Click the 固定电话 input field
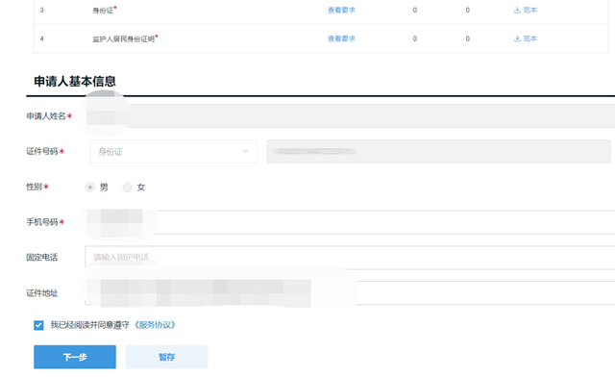 coord(350,258)
